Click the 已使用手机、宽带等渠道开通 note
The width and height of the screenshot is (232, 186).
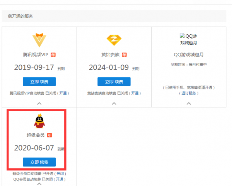[189, 87]
